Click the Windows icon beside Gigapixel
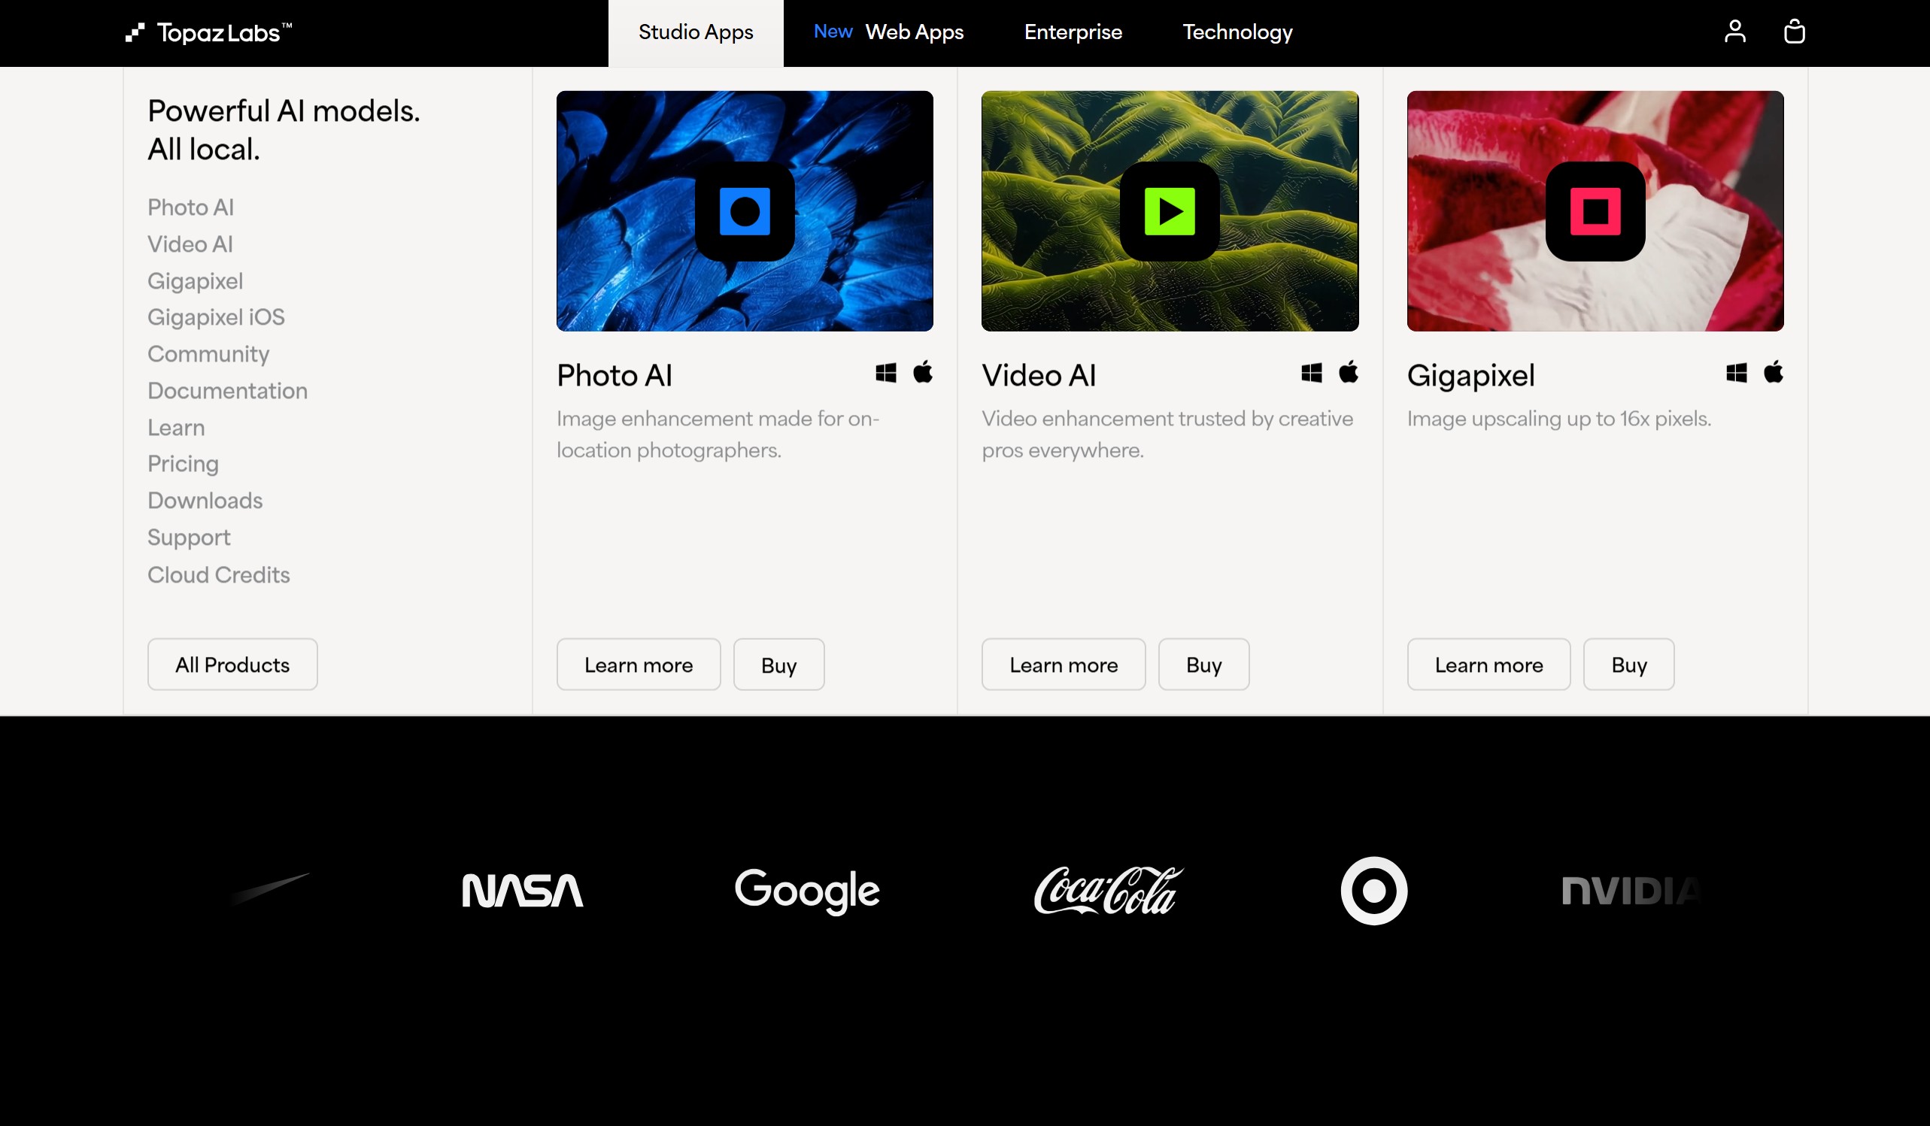The image size is (1930, 1126). (1737, 373)
